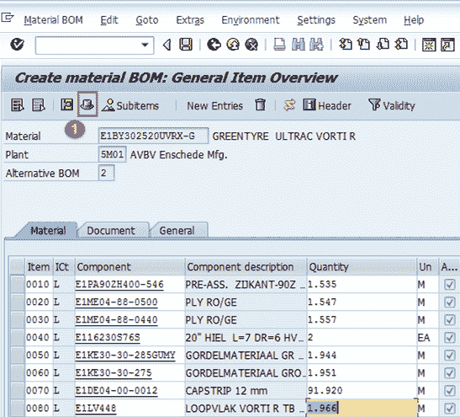Click the Alternative BOM field
The width and height of the screenshot is (460, 417).
[x=106, y=173]
